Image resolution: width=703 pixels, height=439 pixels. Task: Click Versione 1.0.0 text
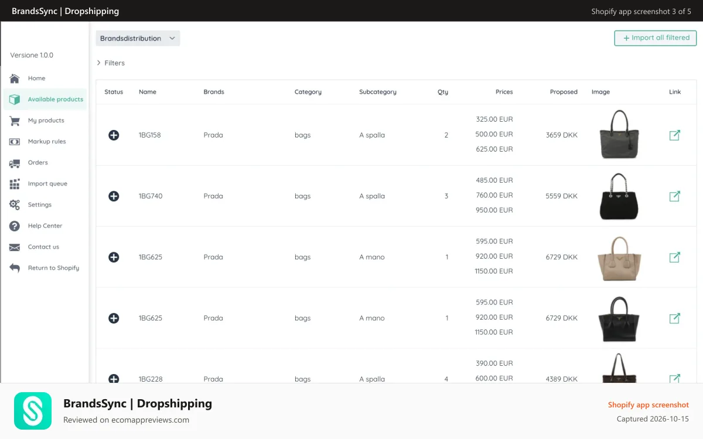click(32, 56)
